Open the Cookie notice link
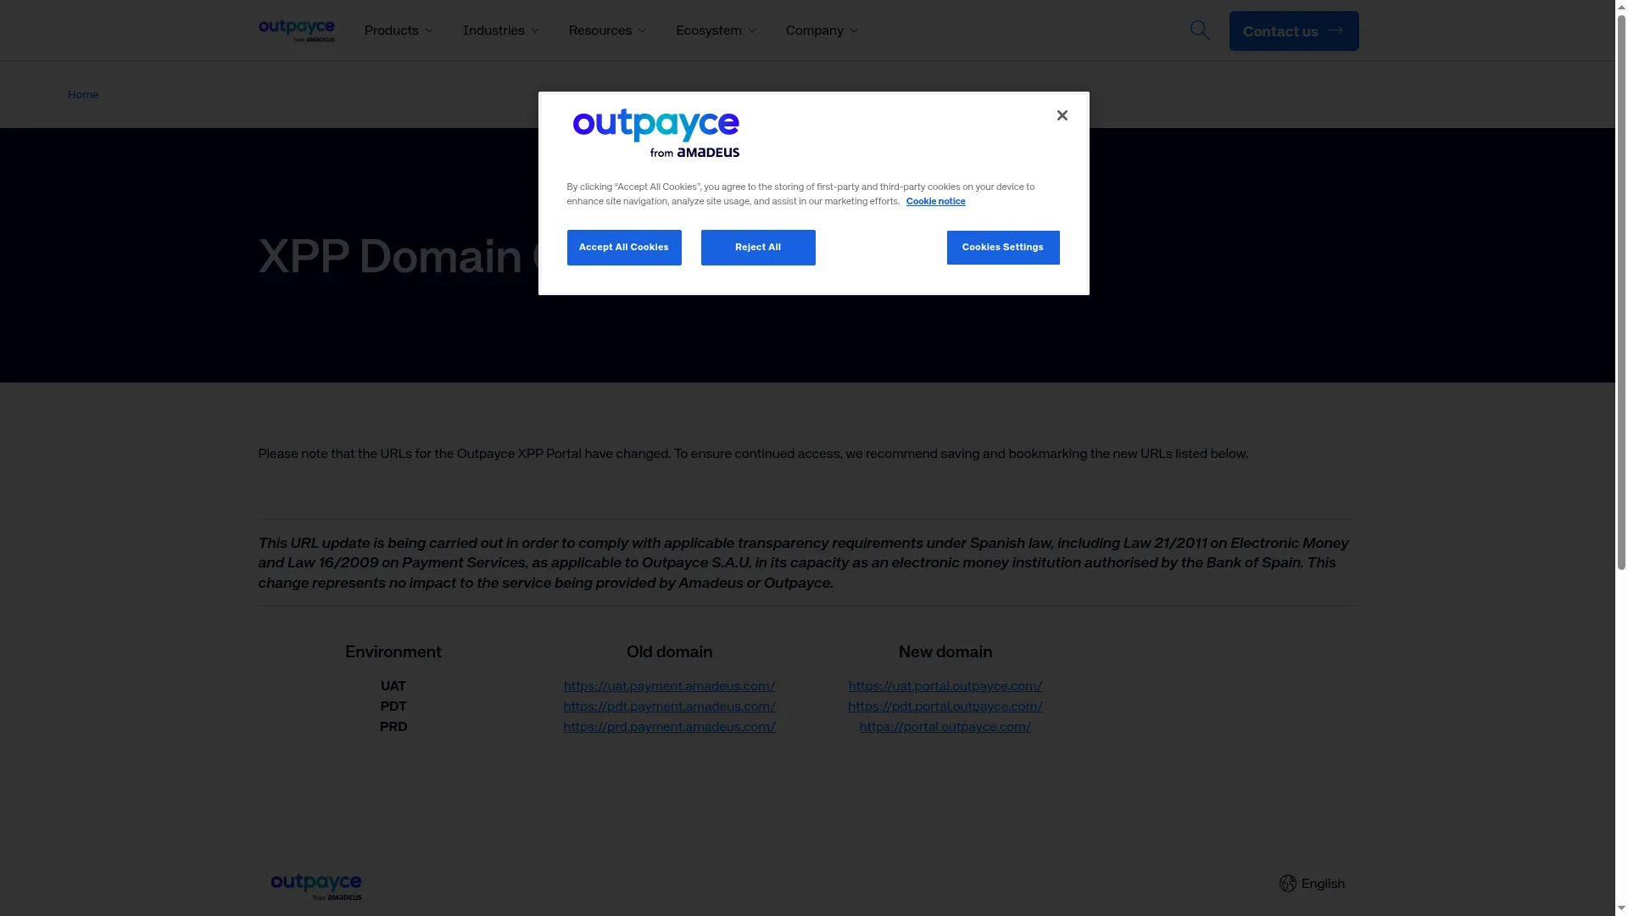Viewport: 1628px width, 916px height. 935,201
